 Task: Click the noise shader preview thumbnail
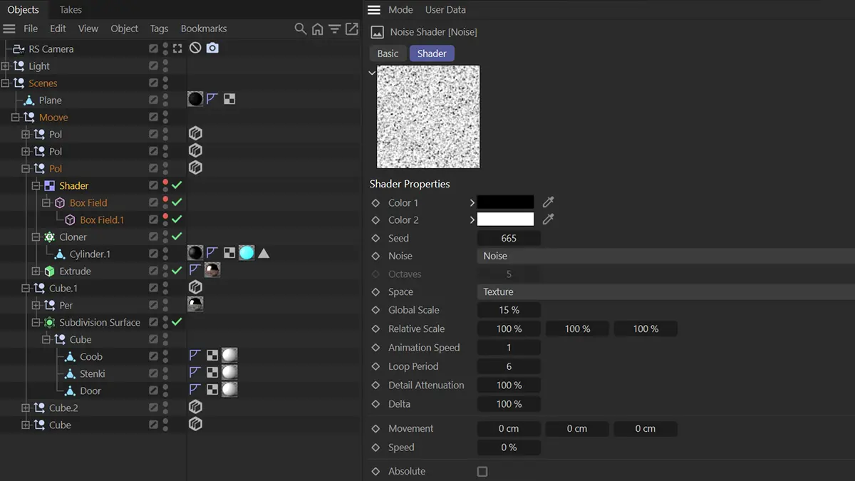click(428, 117)
